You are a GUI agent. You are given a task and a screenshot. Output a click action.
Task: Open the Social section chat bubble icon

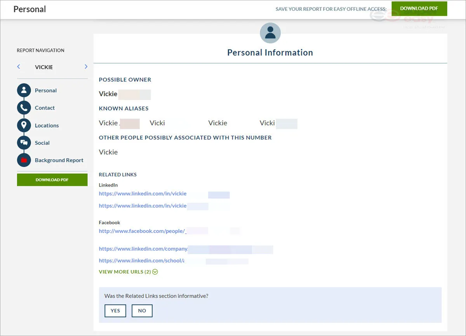[24, 142]
